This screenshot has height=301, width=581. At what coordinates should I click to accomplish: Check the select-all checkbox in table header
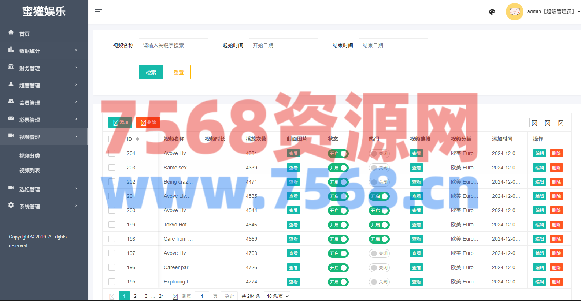click(112, 139)
